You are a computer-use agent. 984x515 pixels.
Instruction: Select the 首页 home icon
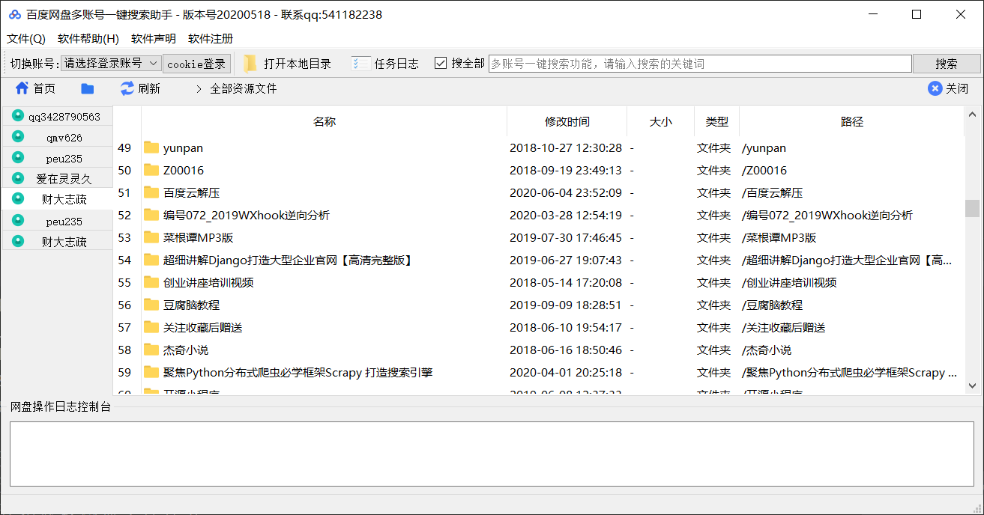coord(22,88)
